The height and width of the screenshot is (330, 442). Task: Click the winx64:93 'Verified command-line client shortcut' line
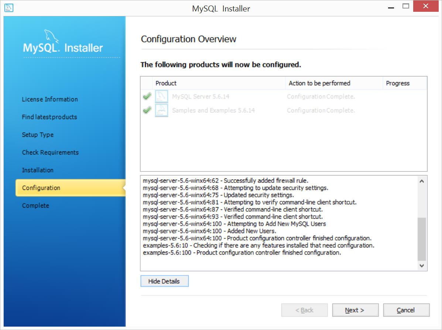[x=233, y=216]
